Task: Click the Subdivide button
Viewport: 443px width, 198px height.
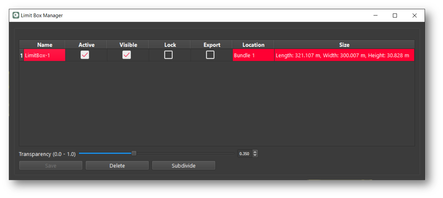Action: tap(183, 166)
